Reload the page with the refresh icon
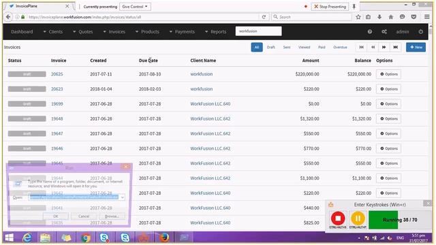 pyautogui.click(x=264, y=17)
